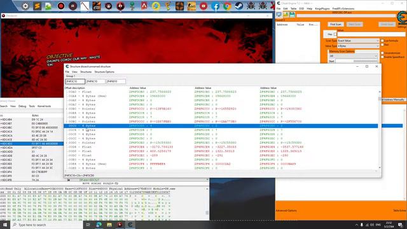Launch Sublime Text from the top dock
The height and width of the screenshot is (229, 407).
click(37, 6)
